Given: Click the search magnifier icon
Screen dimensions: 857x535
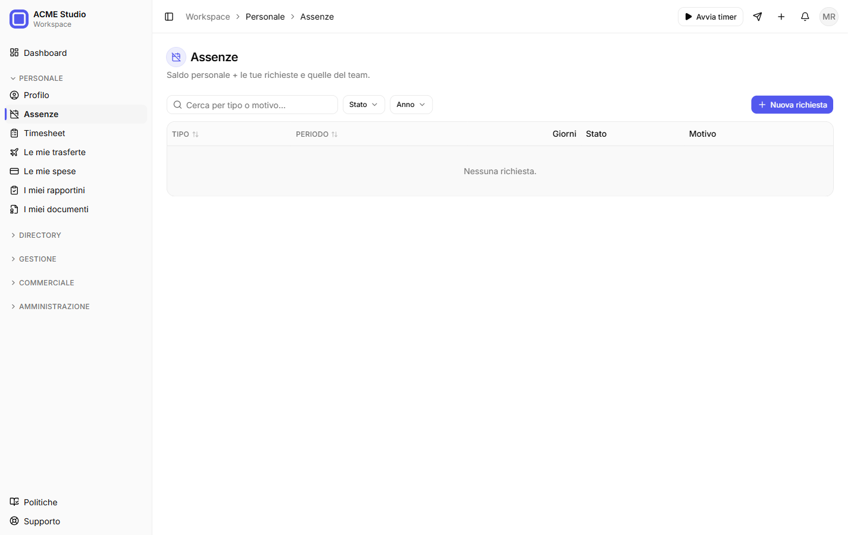Looking at the screenshot, I should (177, 105).
